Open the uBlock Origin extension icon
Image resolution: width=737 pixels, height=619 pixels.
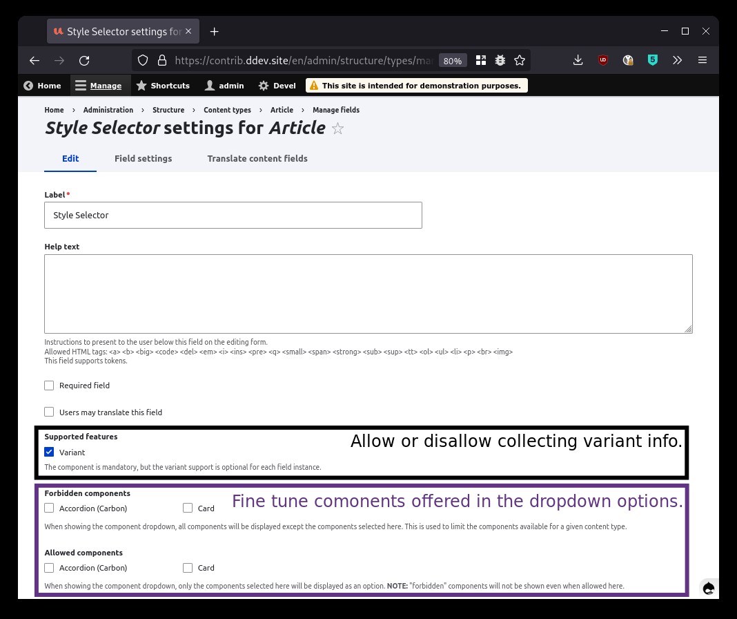[603, 60]
